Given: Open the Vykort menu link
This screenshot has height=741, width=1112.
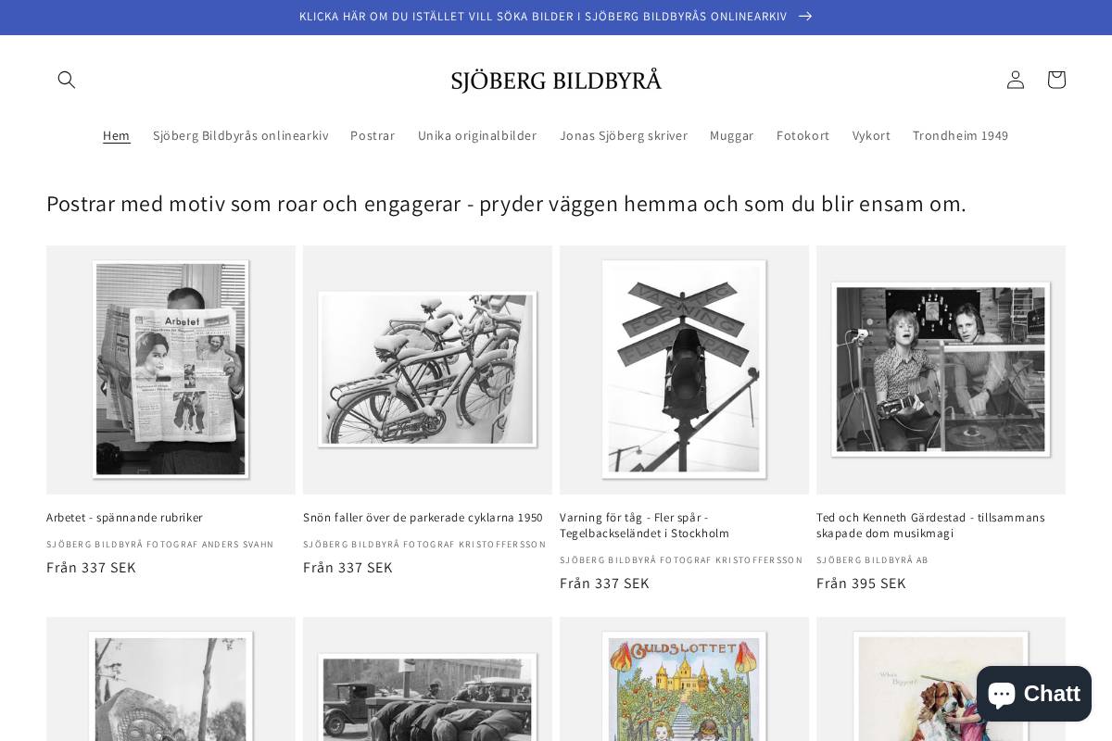Looking at the screenshot, I should click(x=871, y=135).
